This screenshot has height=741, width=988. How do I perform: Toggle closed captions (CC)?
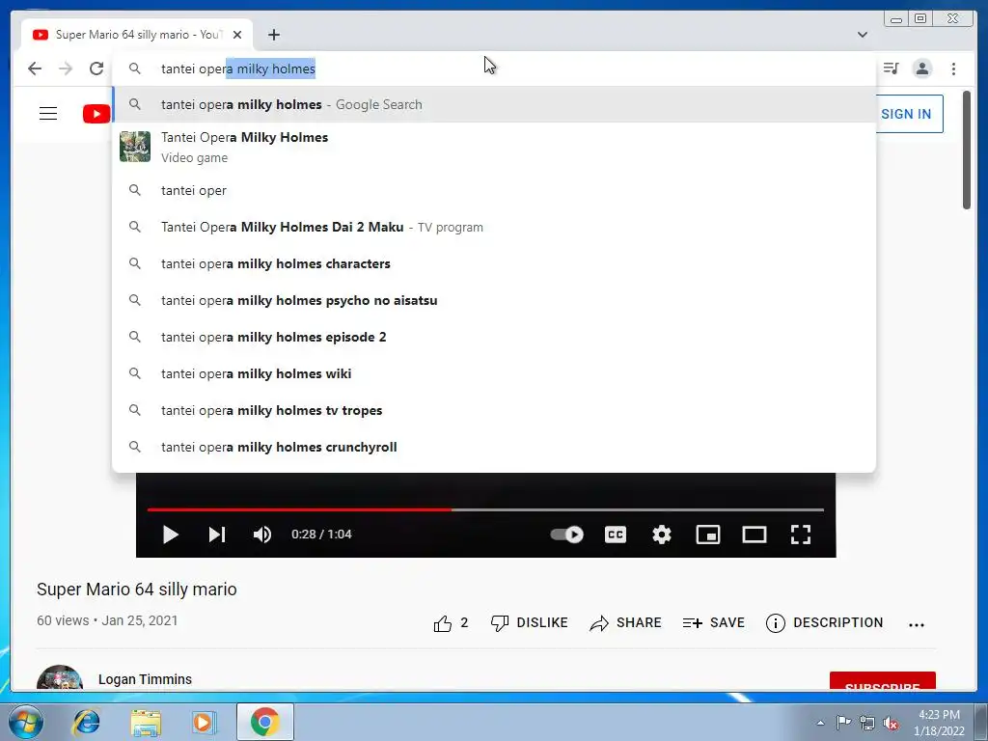point(615,535)
